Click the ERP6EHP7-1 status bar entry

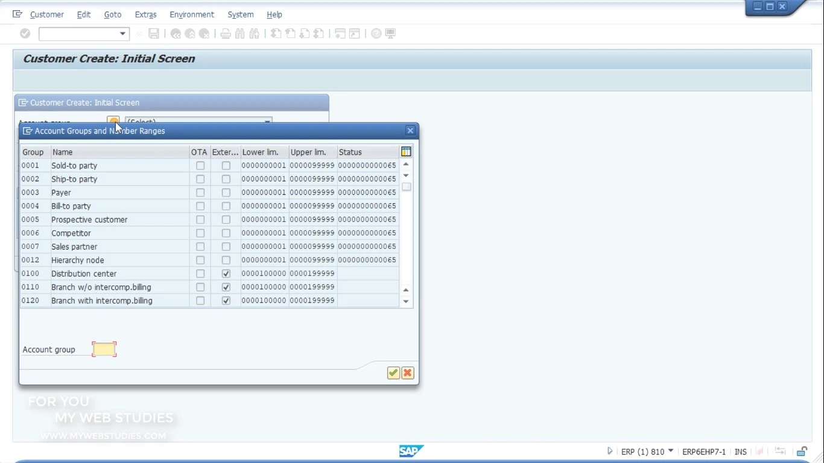click(704, 452)
